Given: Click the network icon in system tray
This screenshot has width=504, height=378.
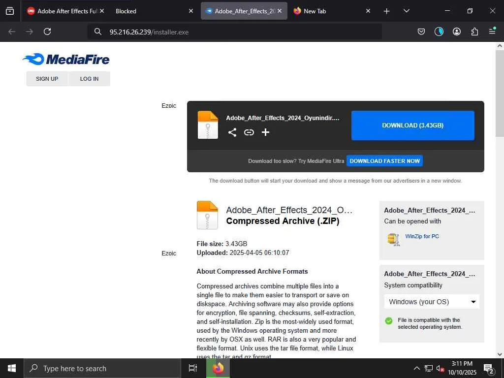Looking at the screenshot, I should click(428, 368).
